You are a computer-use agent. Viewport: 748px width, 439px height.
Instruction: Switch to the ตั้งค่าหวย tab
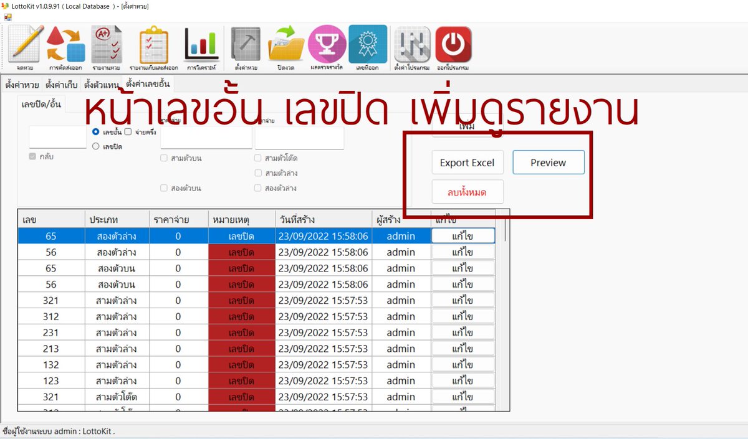coord(22,84)
